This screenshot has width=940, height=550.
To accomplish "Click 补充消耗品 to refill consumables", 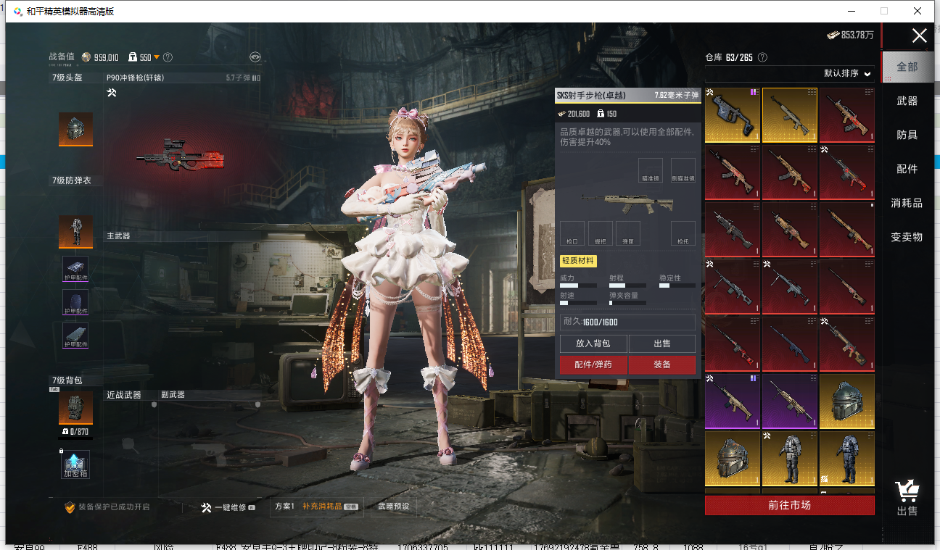I will (x=330, y=507).
